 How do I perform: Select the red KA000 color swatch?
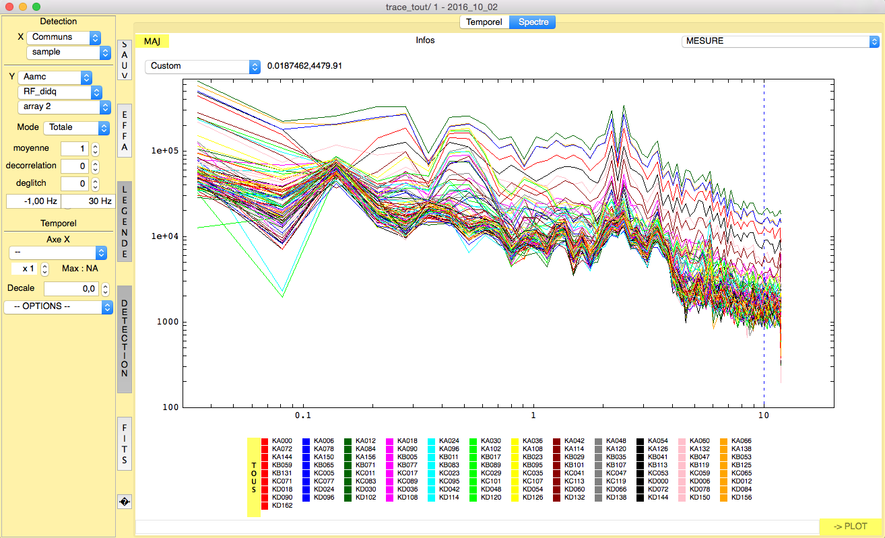(x=265, y=441)
